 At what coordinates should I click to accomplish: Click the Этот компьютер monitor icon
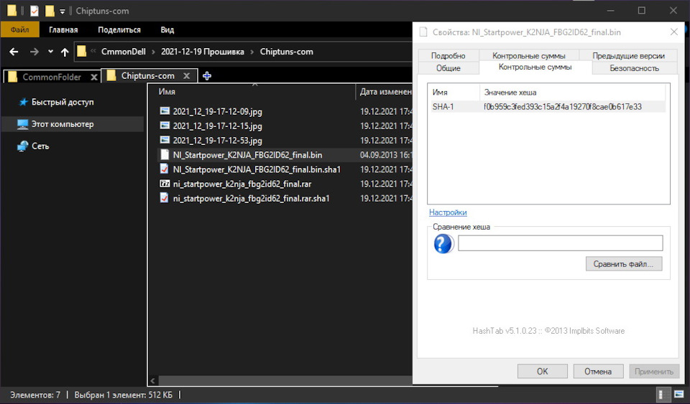tap(23, 124)
